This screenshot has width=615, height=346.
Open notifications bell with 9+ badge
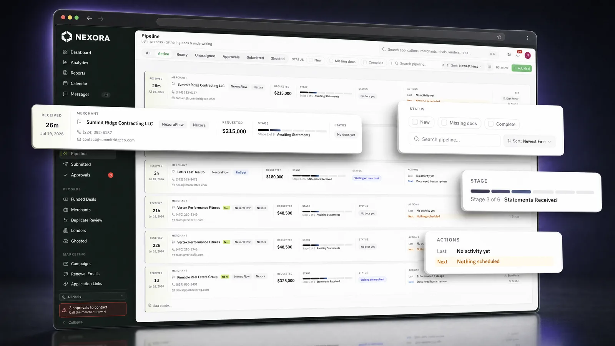coord(518,55)
